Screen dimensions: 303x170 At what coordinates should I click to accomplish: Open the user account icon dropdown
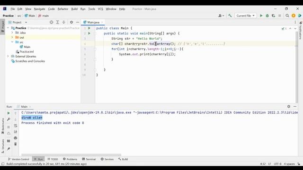pos(221,16)
